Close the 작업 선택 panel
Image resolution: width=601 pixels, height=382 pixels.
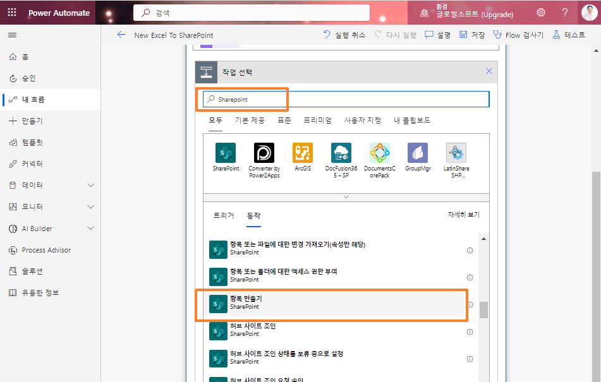tap(489, 71)
